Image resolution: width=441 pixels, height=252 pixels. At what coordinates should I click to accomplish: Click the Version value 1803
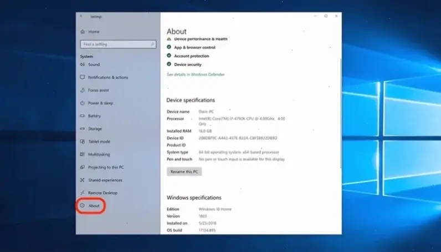pyautogui.click(x=203, y=216)
